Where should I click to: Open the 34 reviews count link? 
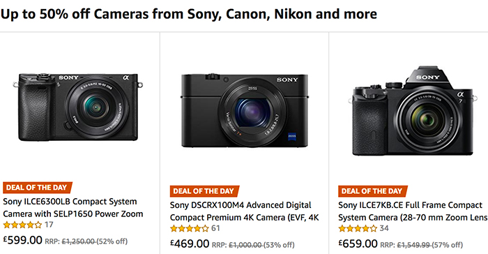(384, 228)
